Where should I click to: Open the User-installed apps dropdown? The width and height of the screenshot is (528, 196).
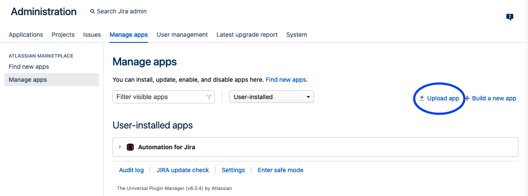click(271, 97)
